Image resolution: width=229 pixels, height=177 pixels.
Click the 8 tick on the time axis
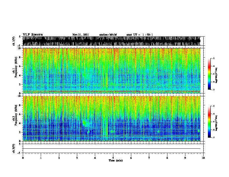(x=167, y=158)
